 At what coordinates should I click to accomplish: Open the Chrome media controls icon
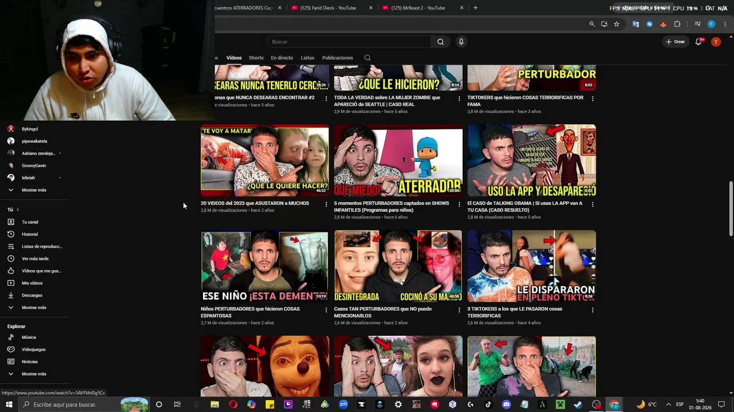697,24
